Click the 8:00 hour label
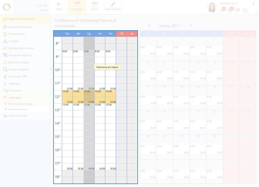The image size is (259, 187). (x=58, y=44)
